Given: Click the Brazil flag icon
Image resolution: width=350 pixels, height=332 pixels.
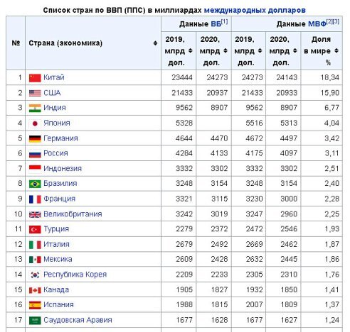Looking at the screenshot, I should click(35, 184).
